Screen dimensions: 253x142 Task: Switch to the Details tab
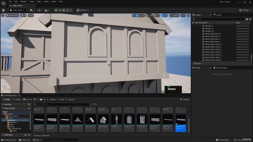(198, 68)
